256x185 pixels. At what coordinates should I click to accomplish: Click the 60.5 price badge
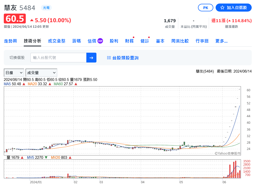[15, 19]
